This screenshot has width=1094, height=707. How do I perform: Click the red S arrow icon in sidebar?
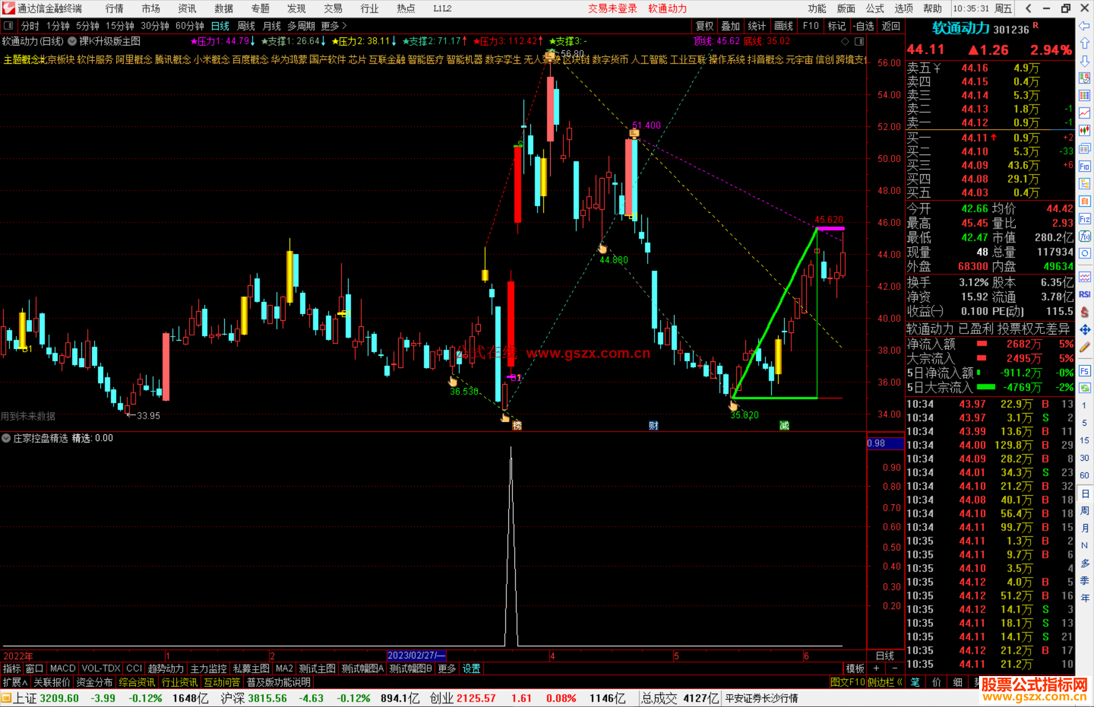click(1084, 312)
